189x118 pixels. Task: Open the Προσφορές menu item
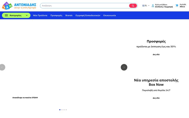[56, 15]
